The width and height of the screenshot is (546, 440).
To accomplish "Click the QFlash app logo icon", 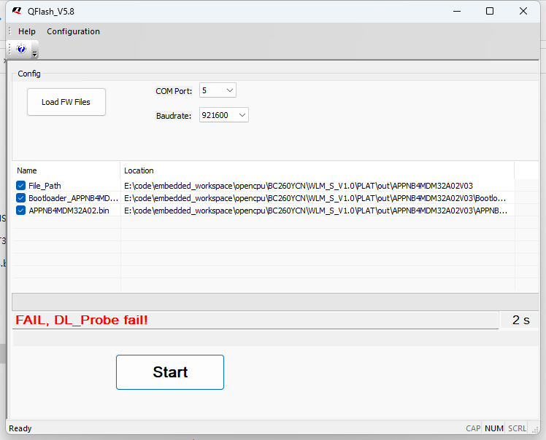I will tap(17, 11).
